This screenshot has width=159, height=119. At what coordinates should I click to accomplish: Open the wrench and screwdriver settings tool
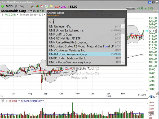coord(32,6)
